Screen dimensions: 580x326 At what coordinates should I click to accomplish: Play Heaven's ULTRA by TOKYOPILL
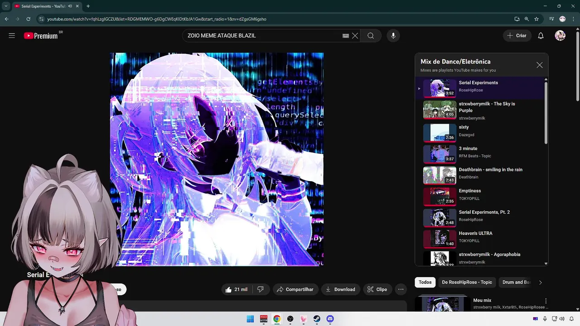pyautogui.click(x=479, y=239)
